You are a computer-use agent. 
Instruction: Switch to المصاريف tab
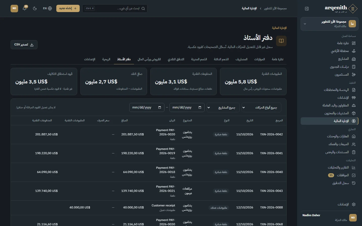(242, 59)
